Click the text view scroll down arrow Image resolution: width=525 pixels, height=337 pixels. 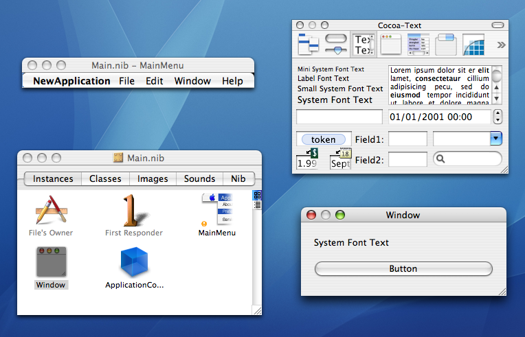pos(497,99)
